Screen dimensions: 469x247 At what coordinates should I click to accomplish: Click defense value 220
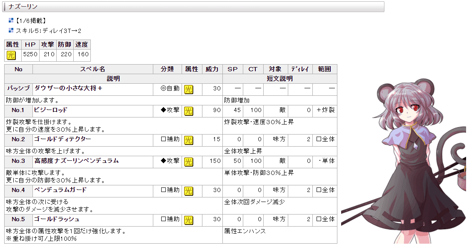66,54
